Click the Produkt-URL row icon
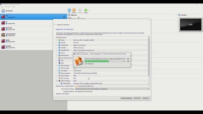The image size is (203, 114). pos(59,45)
